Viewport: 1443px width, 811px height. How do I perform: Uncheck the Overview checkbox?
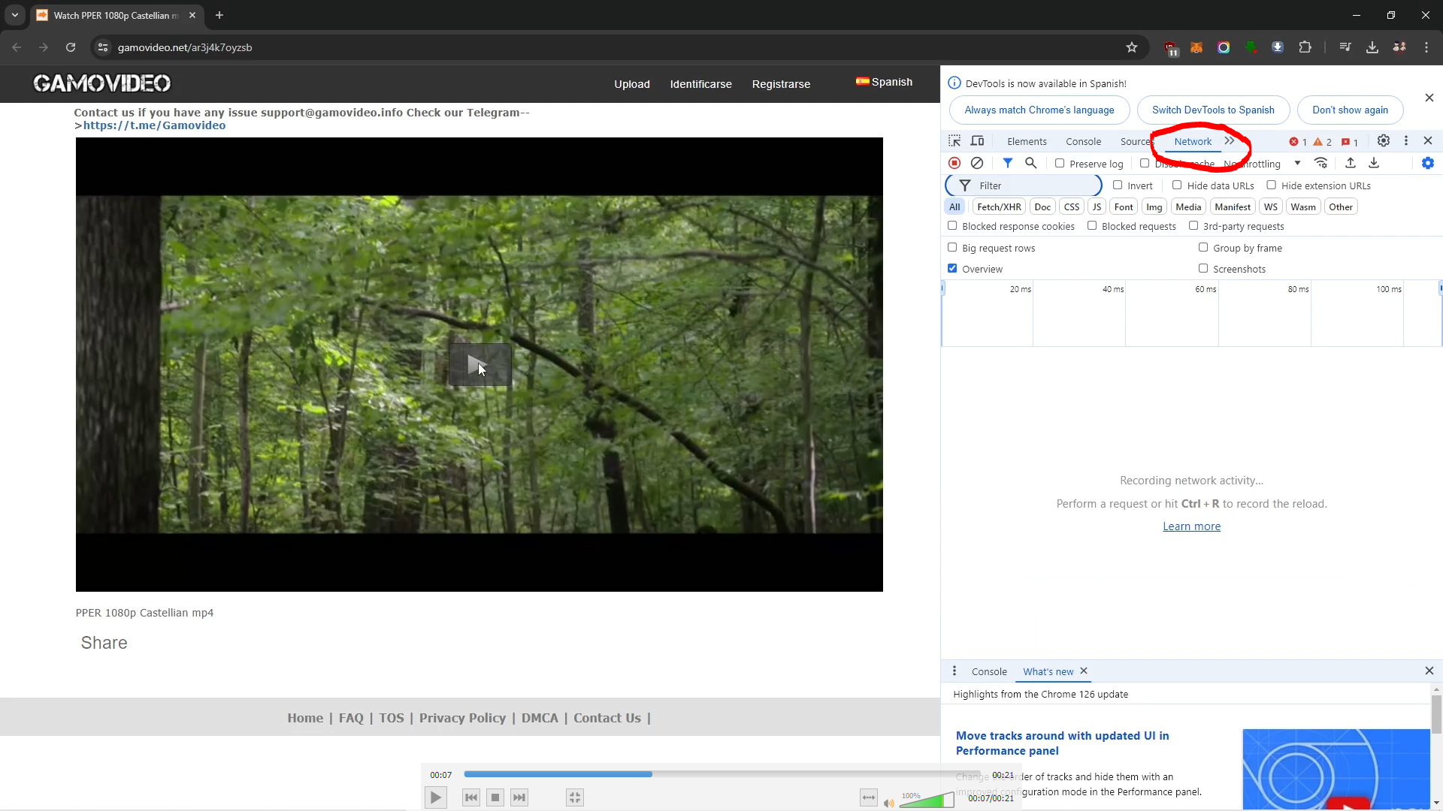pyautogui.click(x=952, y=268)
